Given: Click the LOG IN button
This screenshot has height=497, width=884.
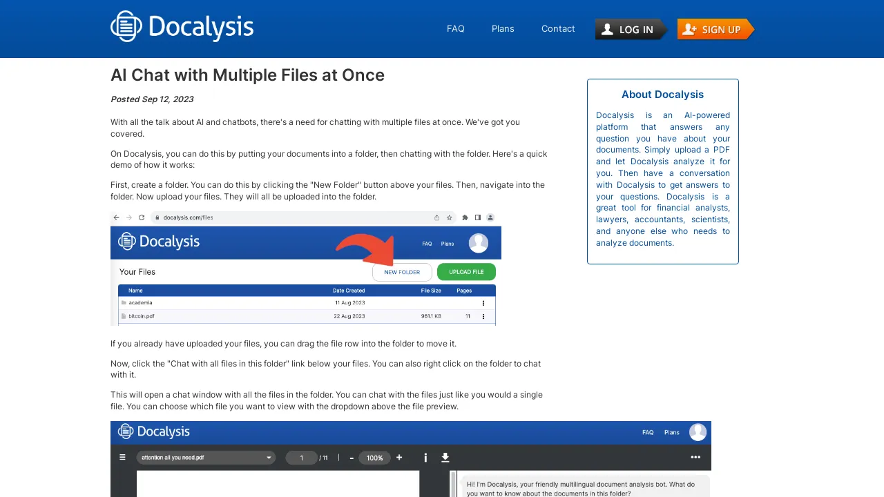Looking at the screenshot, I should coord(631,29).
